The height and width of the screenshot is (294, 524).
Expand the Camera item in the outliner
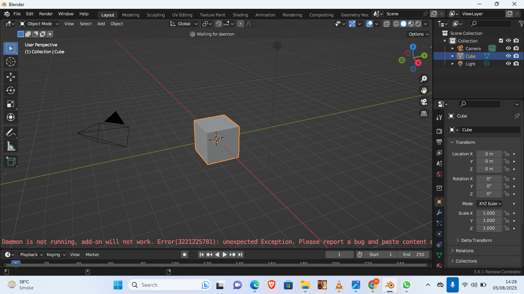click(x=453, y=48)
